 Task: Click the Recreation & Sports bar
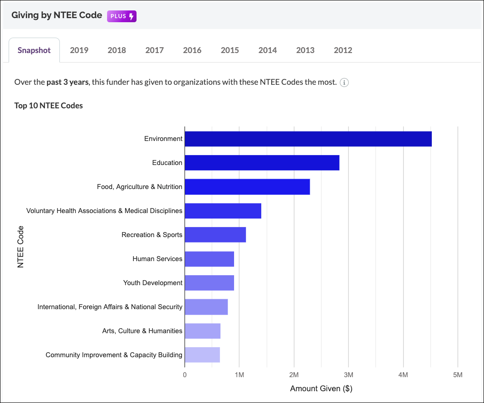[215, 234]
